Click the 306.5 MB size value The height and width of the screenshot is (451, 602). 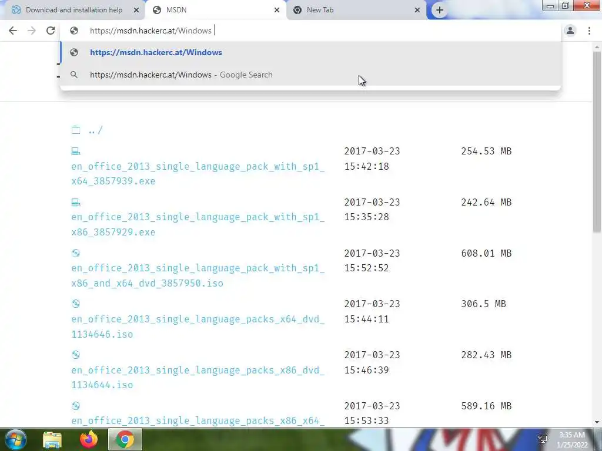[483, 304]
